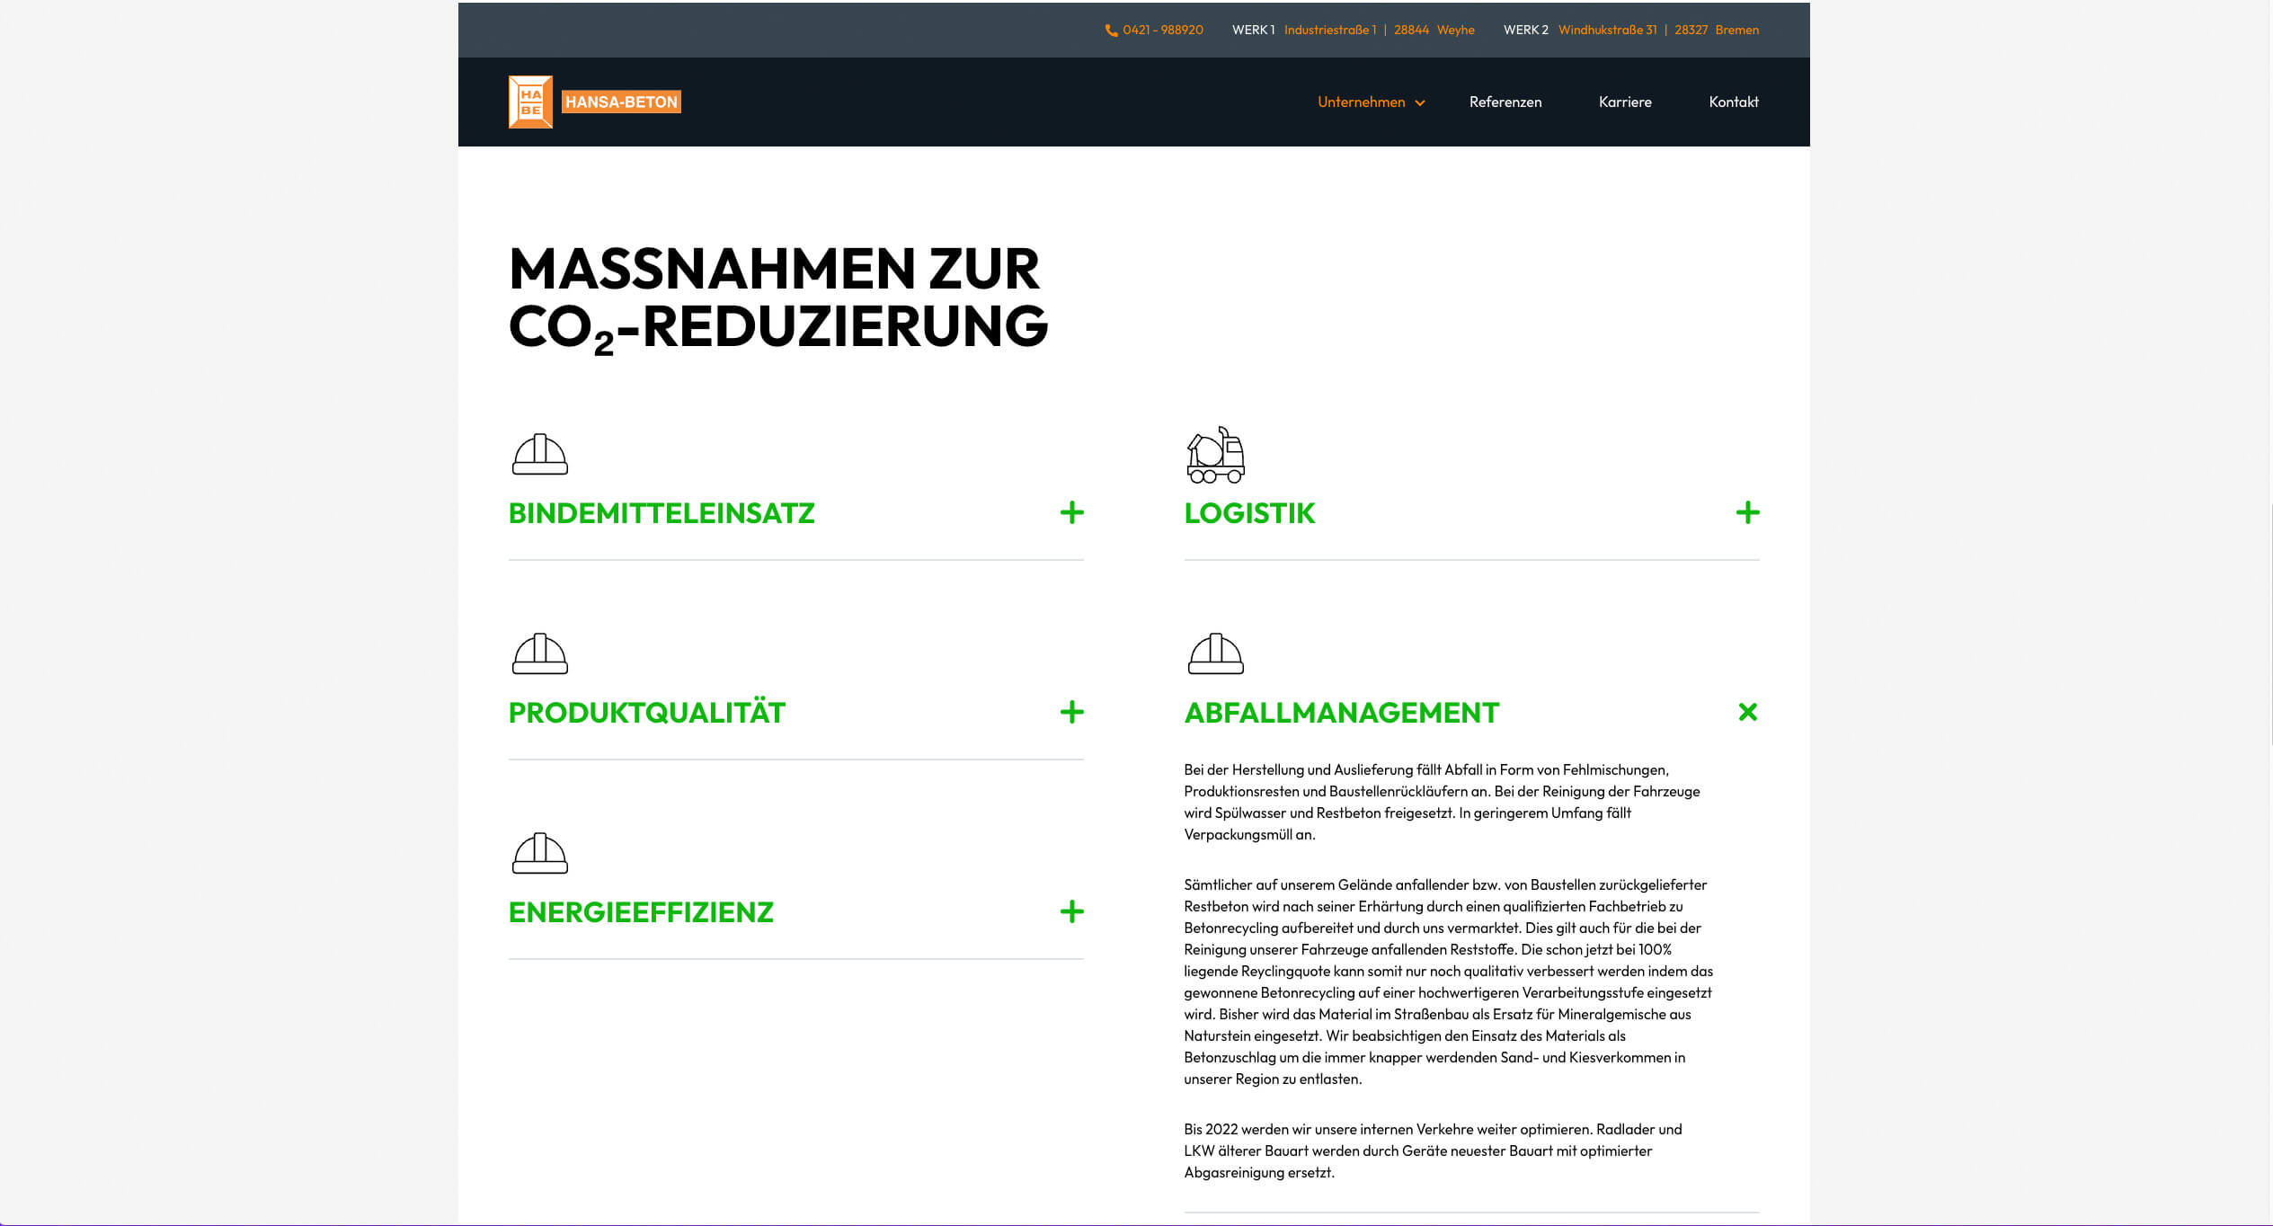Screen dimensions: 2273x1226
Task: Click the Hansa-Beton HABE logo icon
Action: click(530, 102)
